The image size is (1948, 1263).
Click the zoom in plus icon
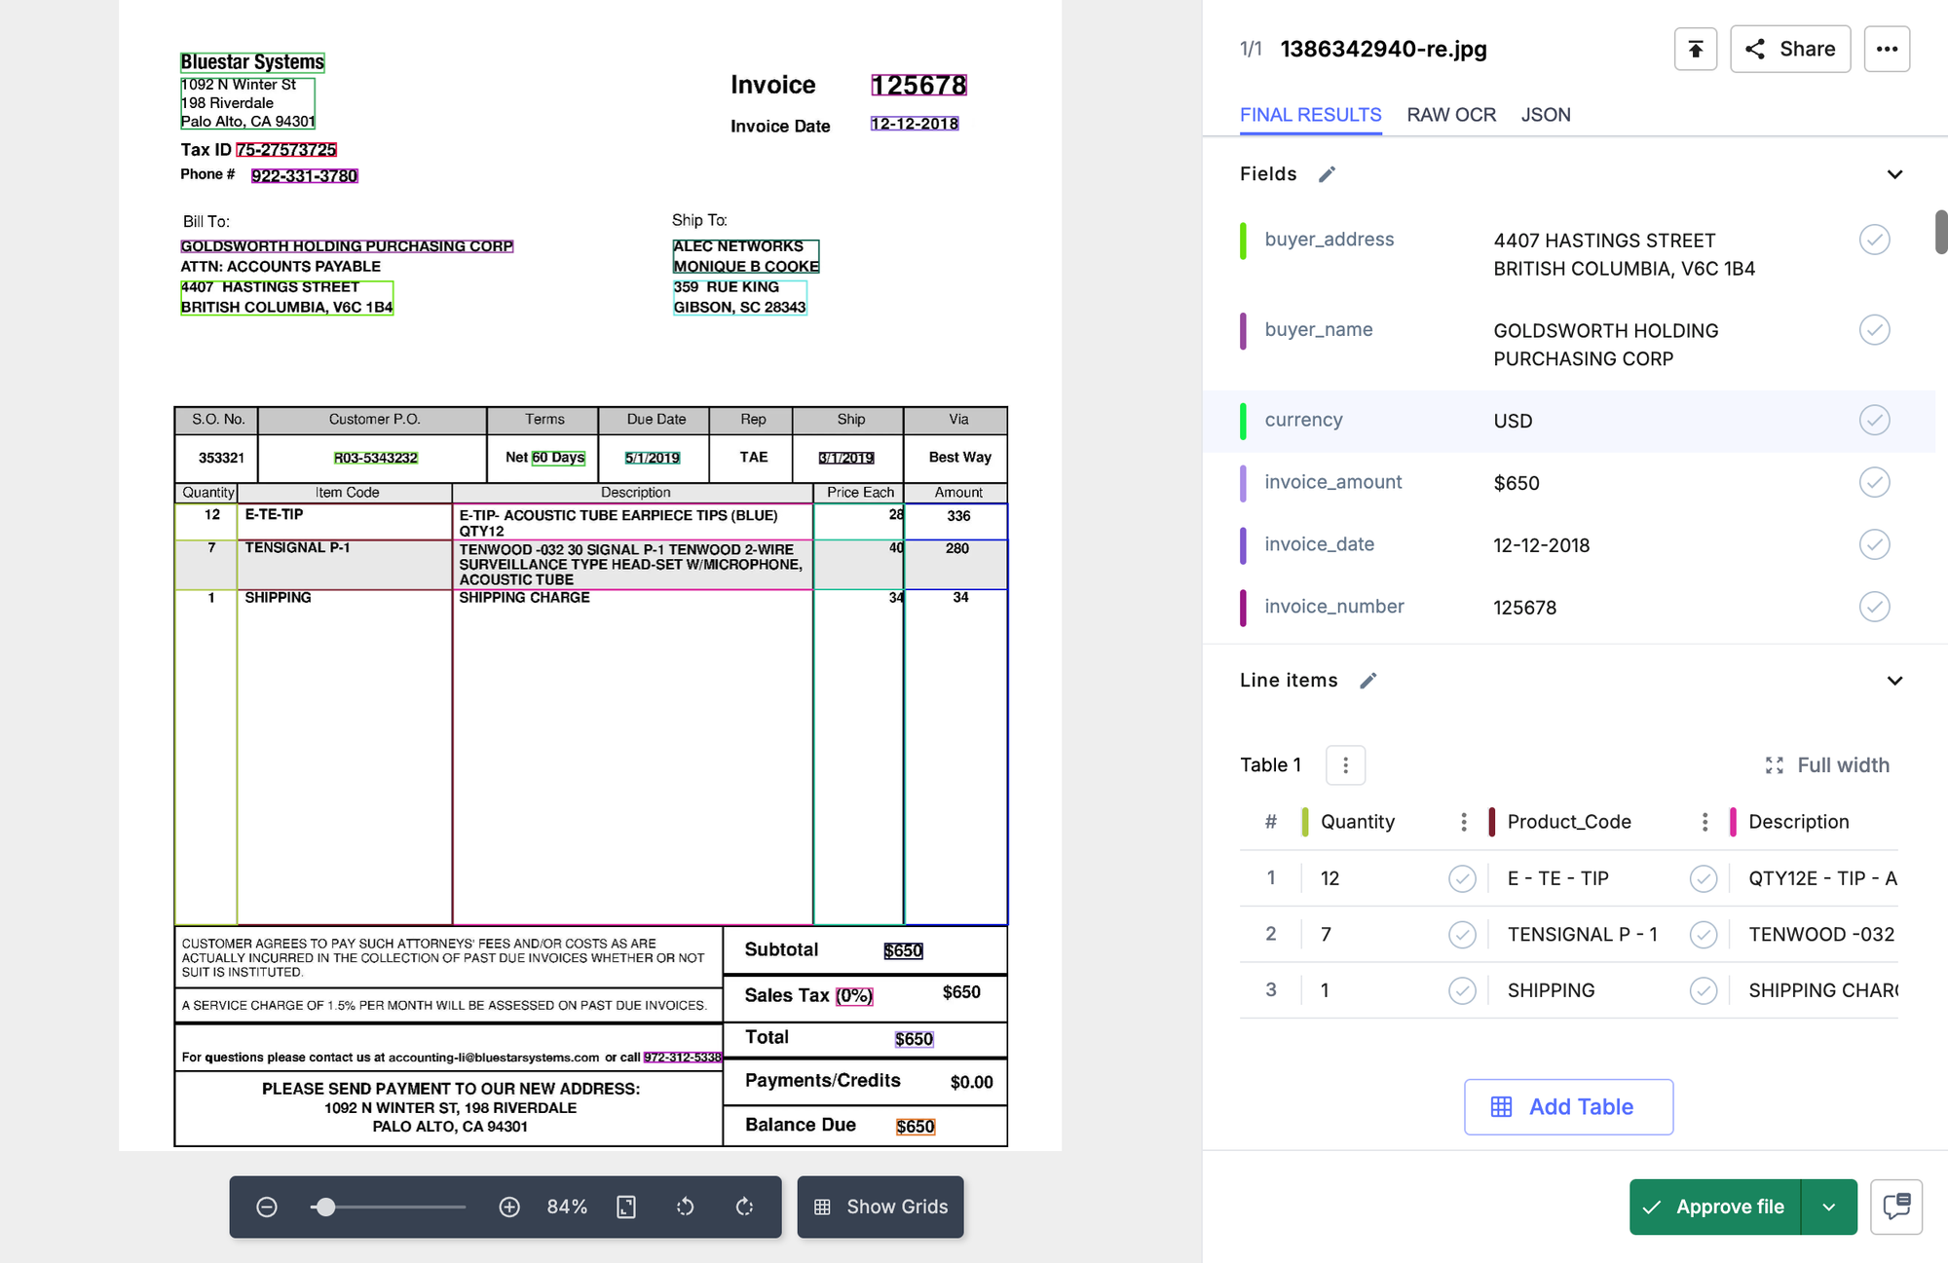pos(509,1207)
